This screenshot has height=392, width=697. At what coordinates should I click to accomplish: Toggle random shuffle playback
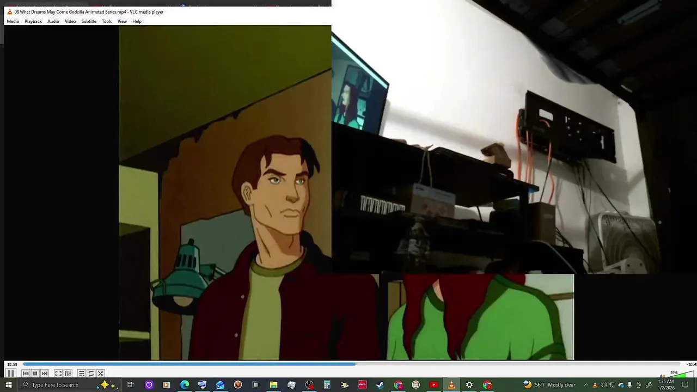point(101,373)
